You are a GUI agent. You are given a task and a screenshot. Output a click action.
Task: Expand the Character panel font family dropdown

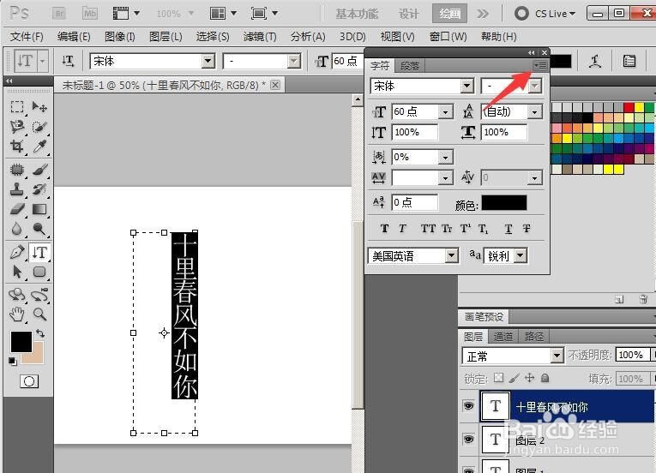pyautogui.click(x=466, y=87)
